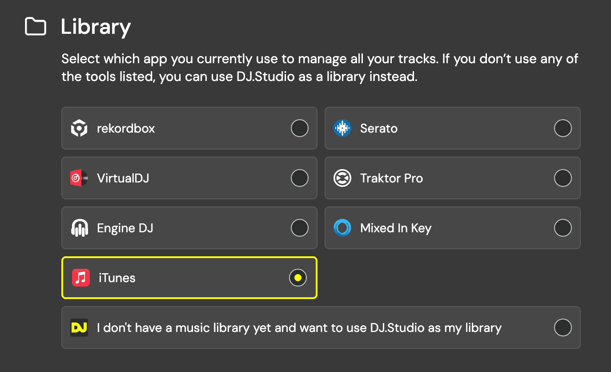611x372 pixels.
Task: Click the Traktor Pro app icon
Action: [x=343, y=178]
